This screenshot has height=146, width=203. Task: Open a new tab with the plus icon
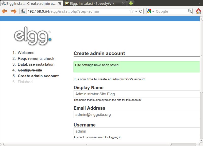click(x=131, y=3)
